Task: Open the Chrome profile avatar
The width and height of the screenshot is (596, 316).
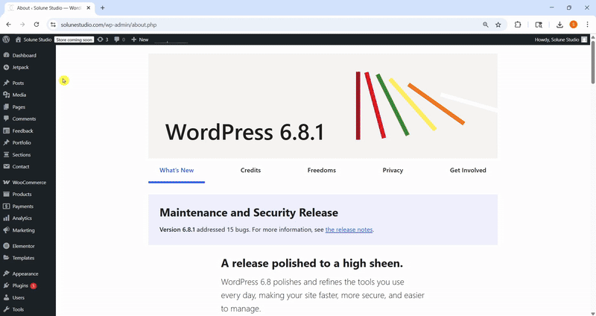Action: point(573,25)
